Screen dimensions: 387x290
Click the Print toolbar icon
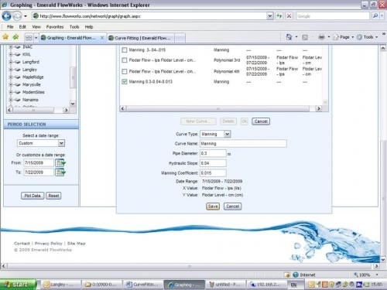coord(321,37)
